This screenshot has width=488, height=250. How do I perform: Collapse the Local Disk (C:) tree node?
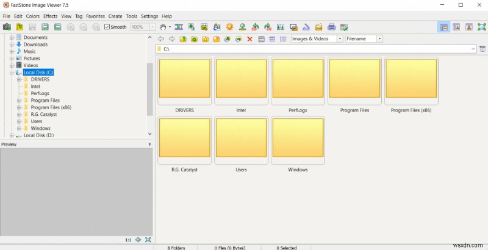(x=12, y=73)
